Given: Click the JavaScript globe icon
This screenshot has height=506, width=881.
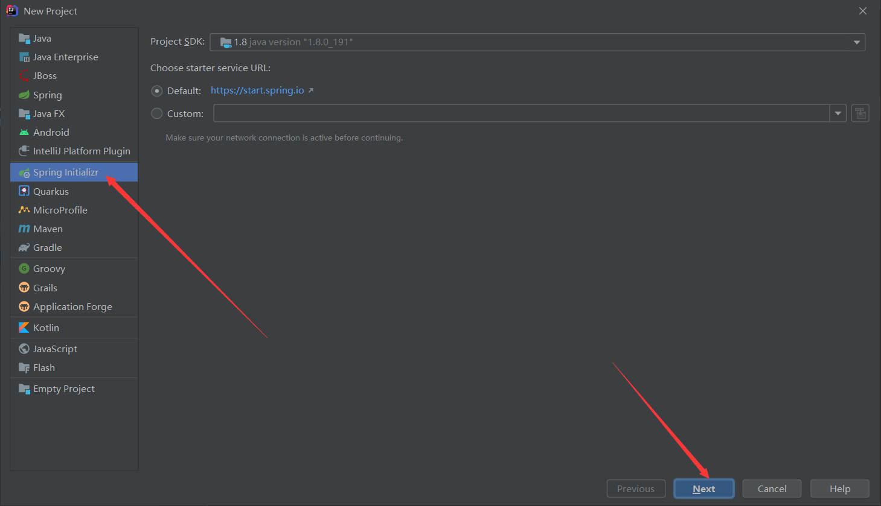Looking at the screenshot, I should coord(24,349).
